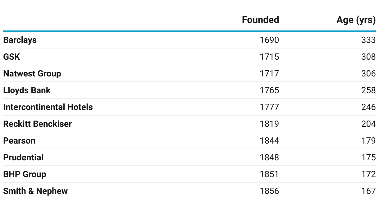
Task: Select the founded year 1777 cell
Action: [269, 107]
